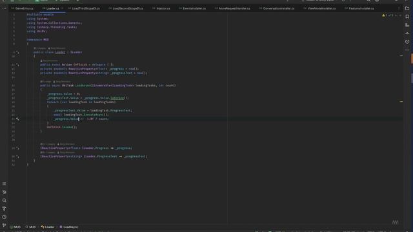Open the tool window below the magnifier
The height and width of the screenshot is (232, 413).
[x=5, y=209]
